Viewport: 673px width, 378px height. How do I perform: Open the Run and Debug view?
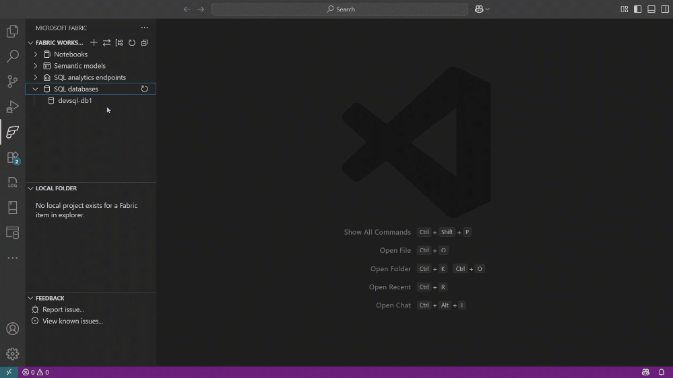click(x=12, y=107)
